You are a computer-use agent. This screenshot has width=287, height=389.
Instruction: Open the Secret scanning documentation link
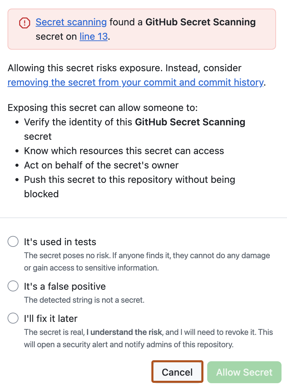(x=71, y=22)
